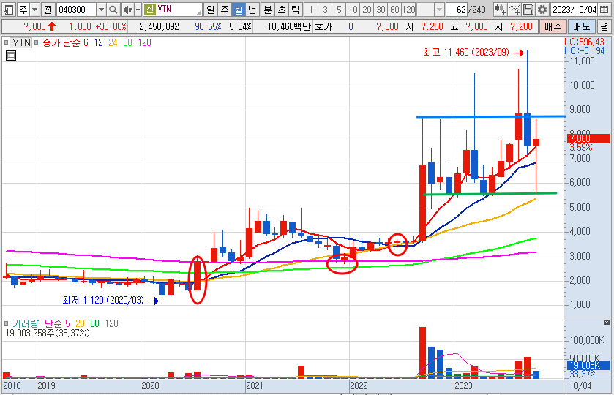Click the 최저 1,120 (2020/03) label
Viewport: 614px width, 395px height.
click(x=103, y=300)
